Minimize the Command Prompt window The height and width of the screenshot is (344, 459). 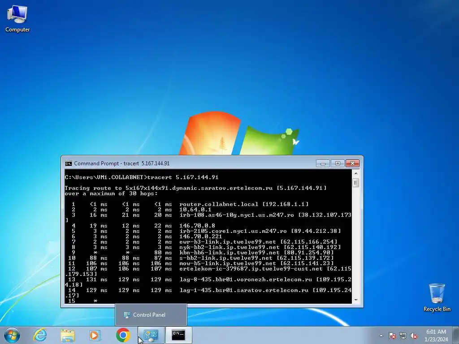323,163
